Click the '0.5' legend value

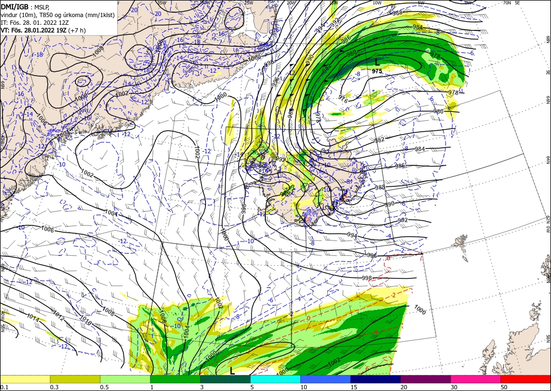tap(104, 387)
